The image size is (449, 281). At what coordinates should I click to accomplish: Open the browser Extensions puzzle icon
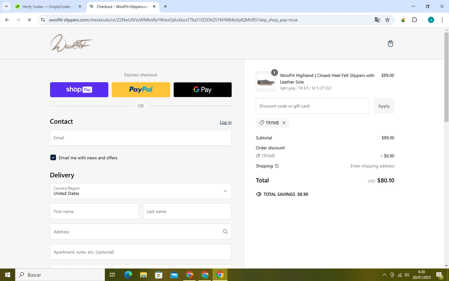pos(414,20)
